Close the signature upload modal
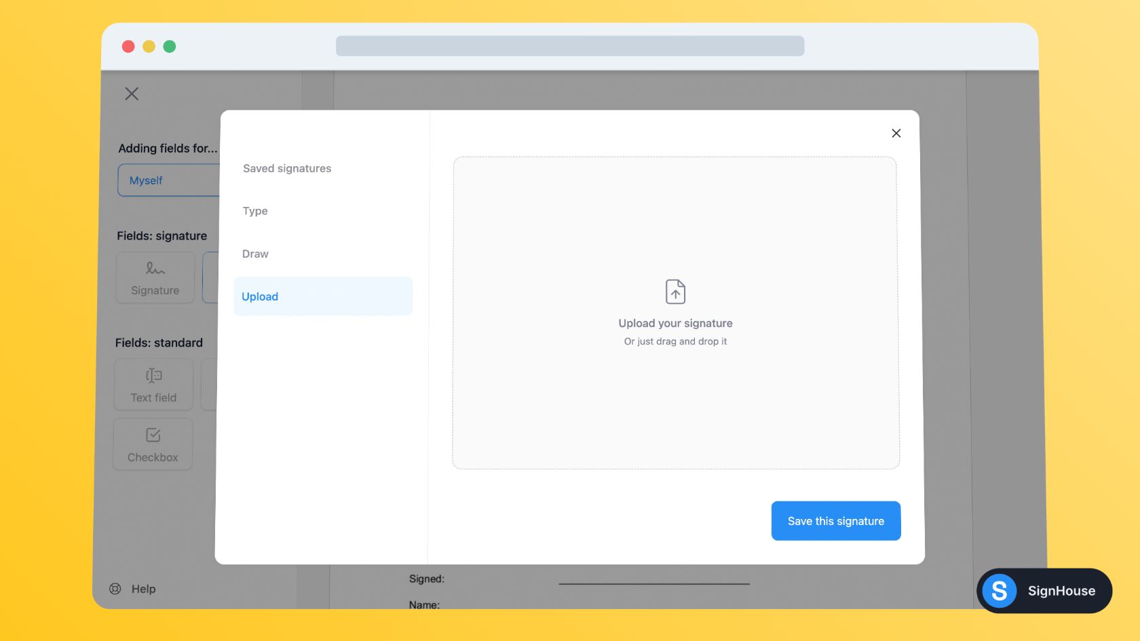 (896, 133)
